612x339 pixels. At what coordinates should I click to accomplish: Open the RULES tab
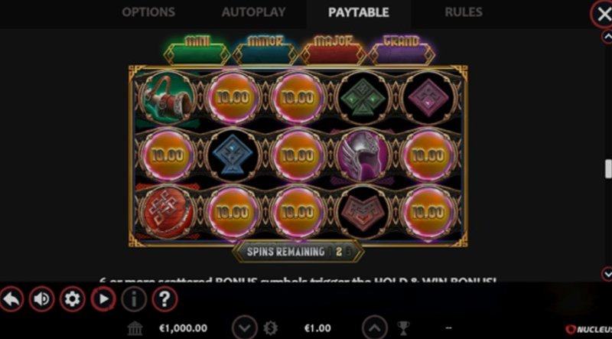click(464, 12)
